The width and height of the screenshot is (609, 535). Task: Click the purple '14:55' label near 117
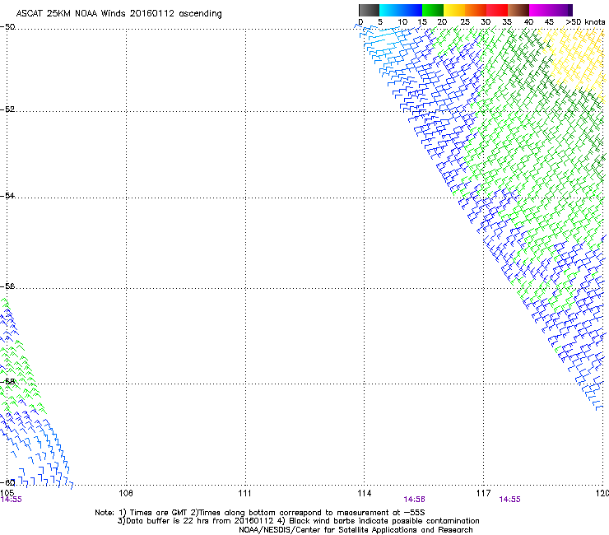[x=509, y=500]
